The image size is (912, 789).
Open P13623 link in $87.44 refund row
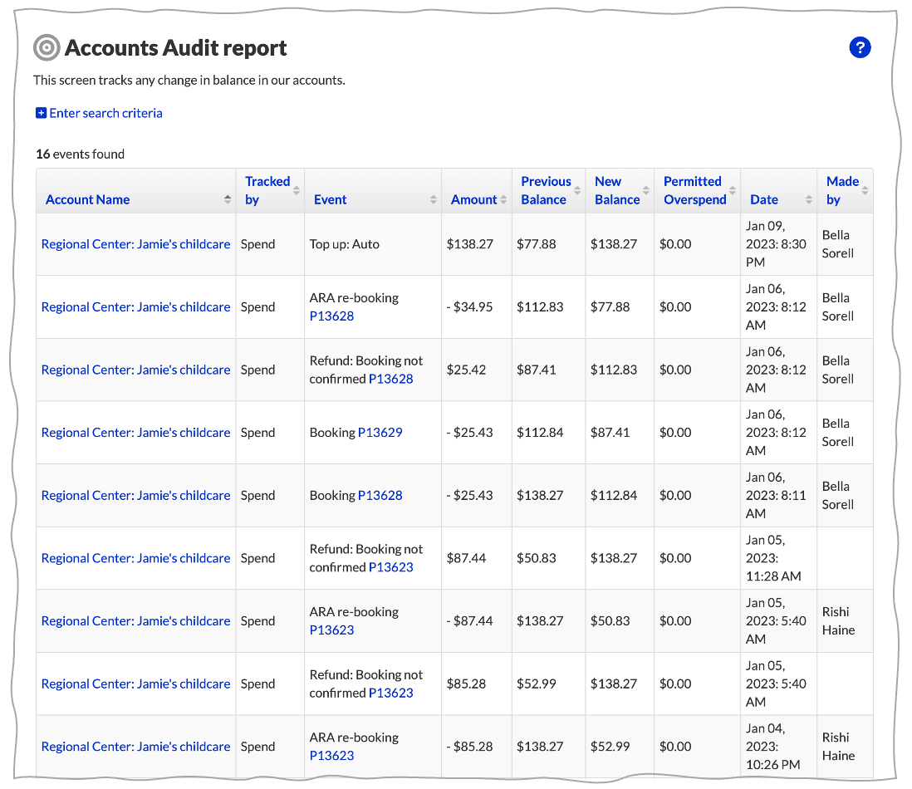(x=390, y=567)
